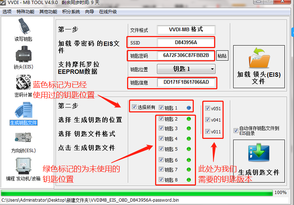Click the 钥匙位置 label text
This screenshot has height=205, width=294.
tap(139, 69)
